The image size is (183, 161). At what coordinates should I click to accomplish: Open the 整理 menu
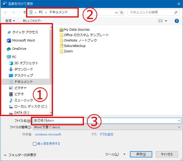point(10,21)
